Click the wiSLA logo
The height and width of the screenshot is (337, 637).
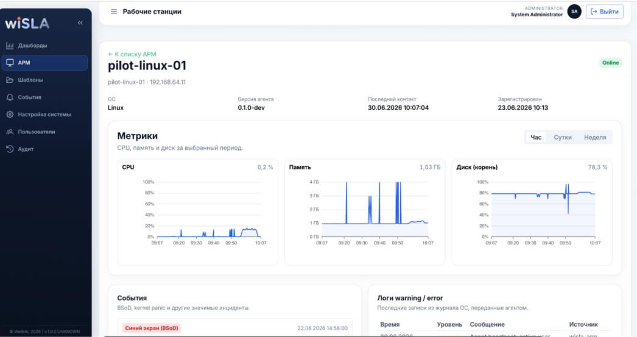pyautogui.click(x=27, y=23)
